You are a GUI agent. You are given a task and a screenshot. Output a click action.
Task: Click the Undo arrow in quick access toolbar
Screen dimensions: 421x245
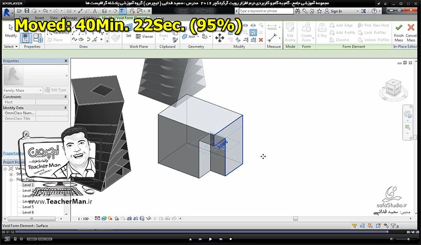(x=45, y=11)
